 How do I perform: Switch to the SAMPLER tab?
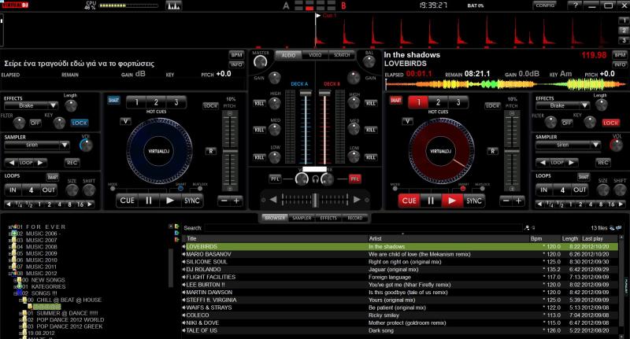pos(302,217)
